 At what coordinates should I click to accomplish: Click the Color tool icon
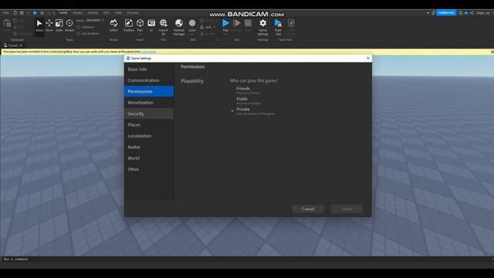point(192,23)
